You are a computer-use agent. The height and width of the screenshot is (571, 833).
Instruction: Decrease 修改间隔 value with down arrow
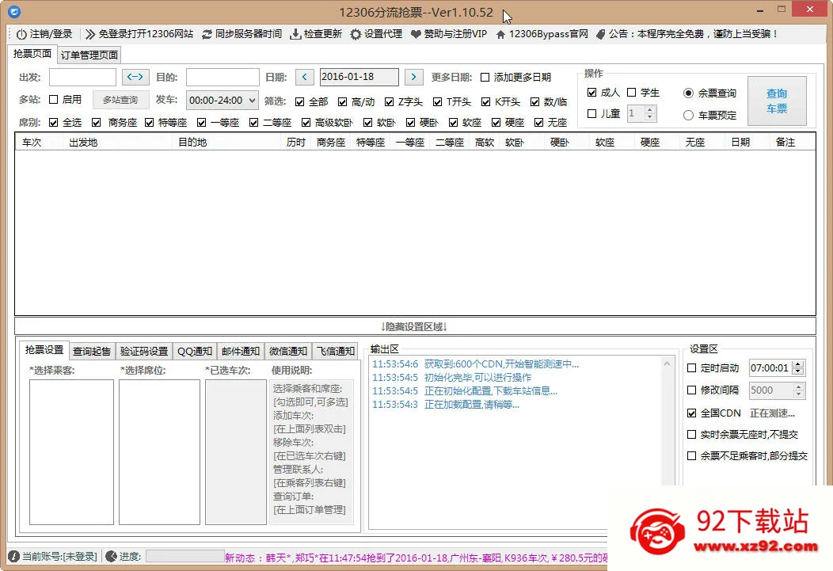click(798, 394)
